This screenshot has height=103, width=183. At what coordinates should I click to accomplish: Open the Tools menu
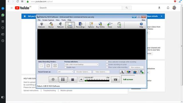(63, 20)
